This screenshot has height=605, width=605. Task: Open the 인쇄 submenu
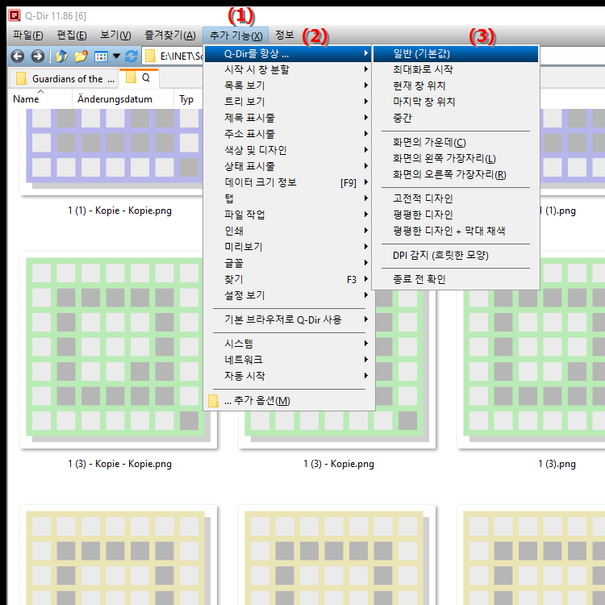tap(288, 231)
